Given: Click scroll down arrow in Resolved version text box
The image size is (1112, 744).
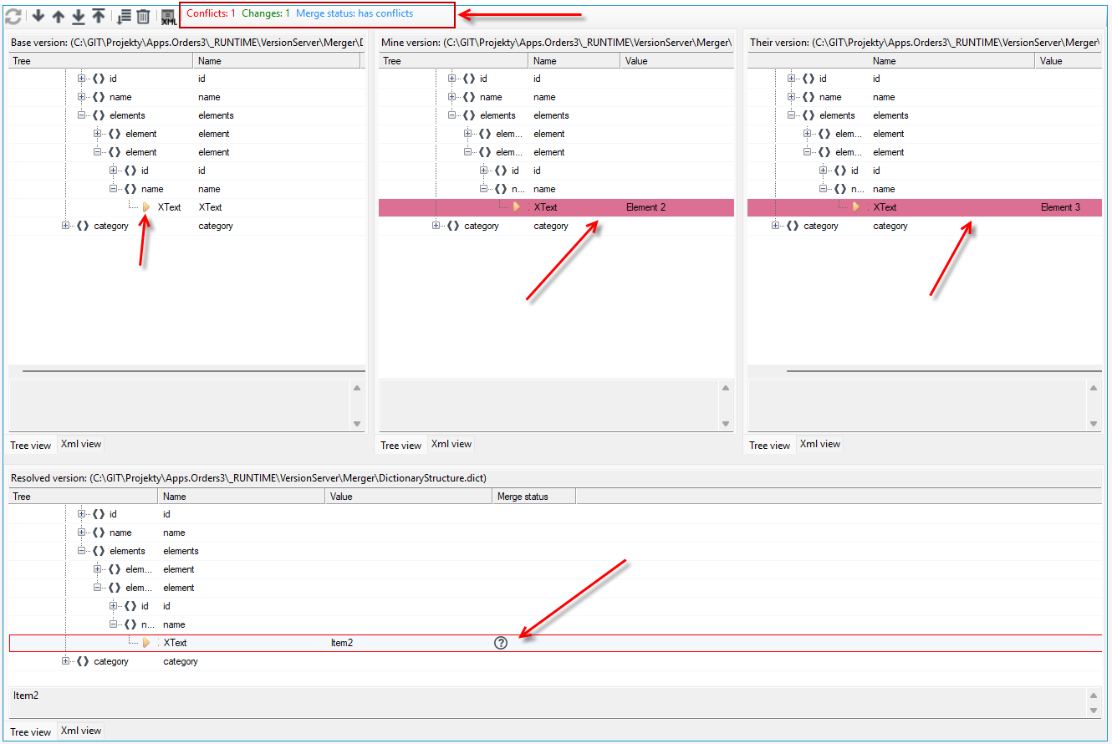Looking at the screenshot, I should coord(1094,710).
